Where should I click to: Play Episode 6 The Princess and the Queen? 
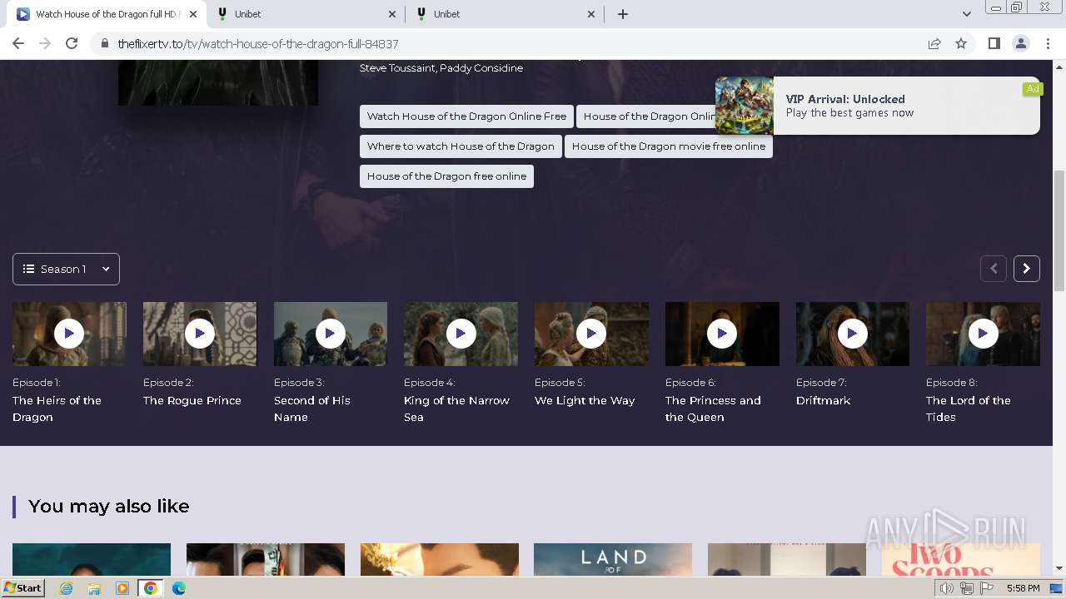[x=722, y=334]
